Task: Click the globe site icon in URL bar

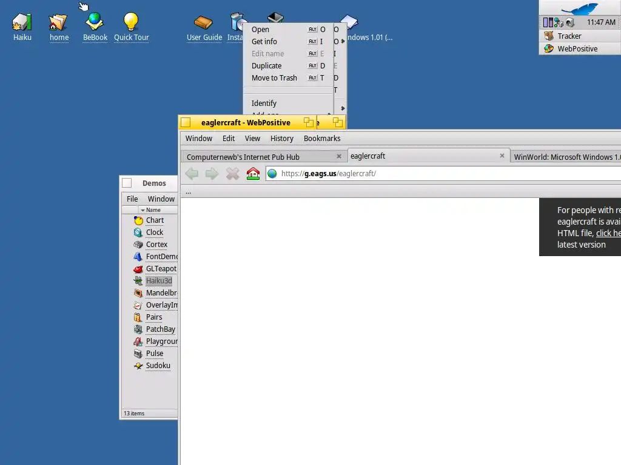Action: tap(272, 174)
